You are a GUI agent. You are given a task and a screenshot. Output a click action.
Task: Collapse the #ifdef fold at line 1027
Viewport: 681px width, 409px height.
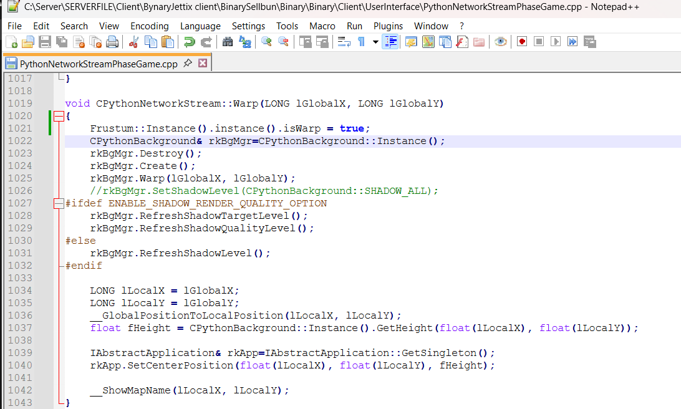pyautogui.click(x=59, y=203)
